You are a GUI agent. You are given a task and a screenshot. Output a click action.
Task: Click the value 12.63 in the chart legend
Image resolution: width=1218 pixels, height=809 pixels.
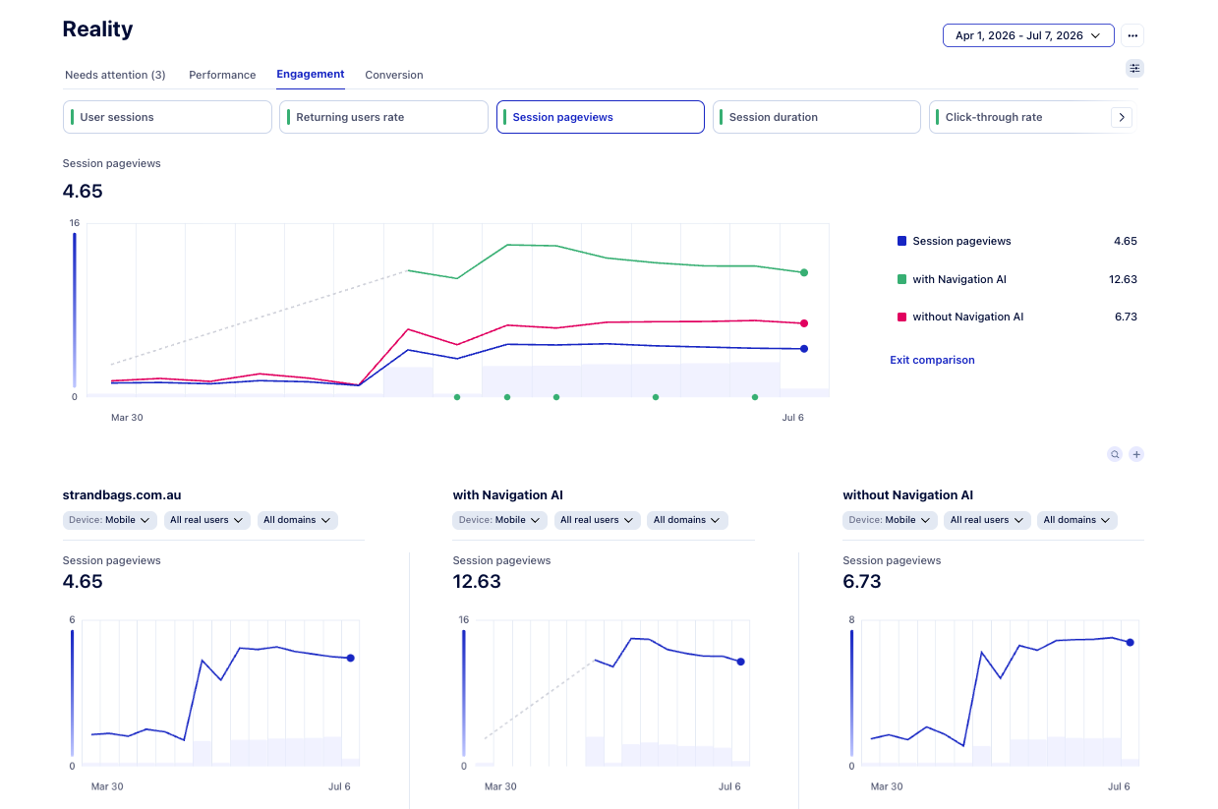point(1123,279)
